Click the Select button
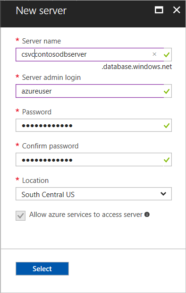Viewport: 186px width, 293px height. 42,268
